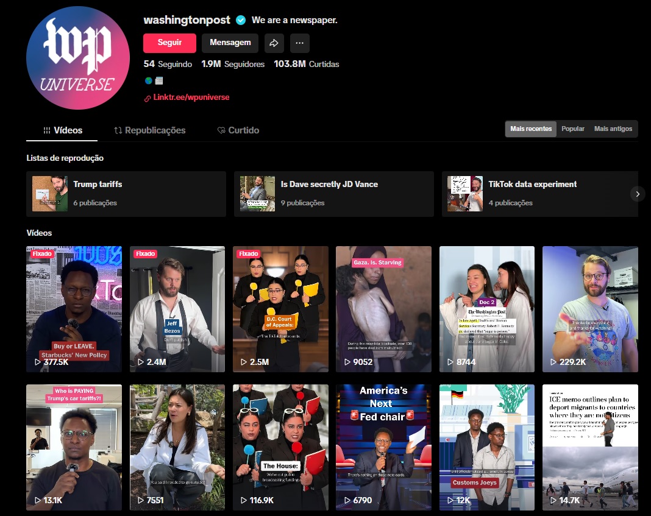The height and width of the screenshot is (516, 651).
Task: Play the Who is PAYING Trump's car tariffs video
Action: coord(74,448)
